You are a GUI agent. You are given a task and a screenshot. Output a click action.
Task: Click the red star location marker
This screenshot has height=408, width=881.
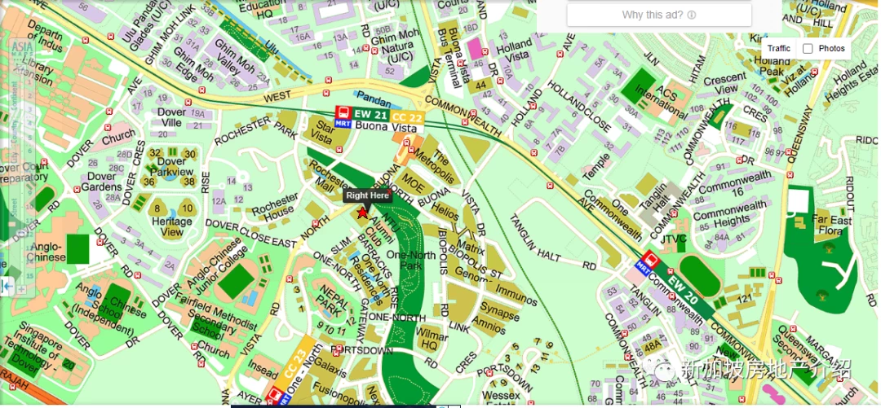[363, 213]
